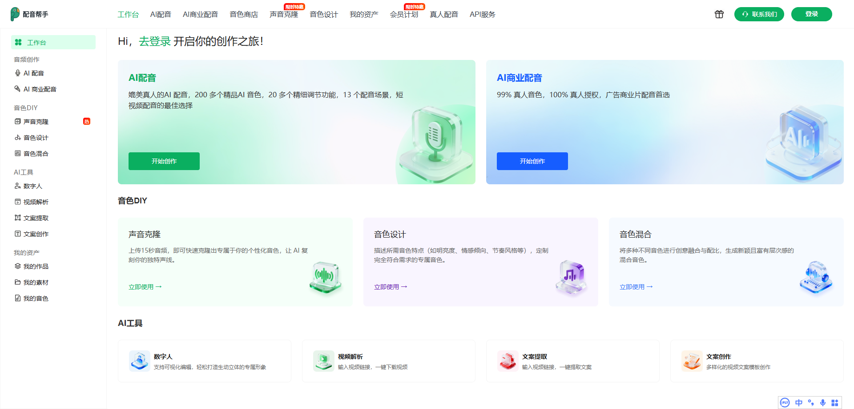854x409 pixels.
Task: Click the microphone icon in input method toolbar
Action: click(x=823, y=403)
